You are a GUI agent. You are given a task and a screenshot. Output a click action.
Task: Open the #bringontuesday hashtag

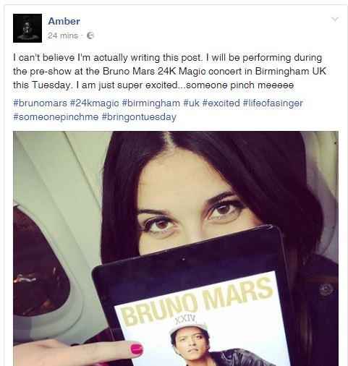(x=139, y=117)
